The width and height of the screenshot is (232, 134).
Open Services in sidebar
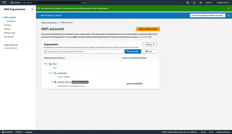(7, 25)
